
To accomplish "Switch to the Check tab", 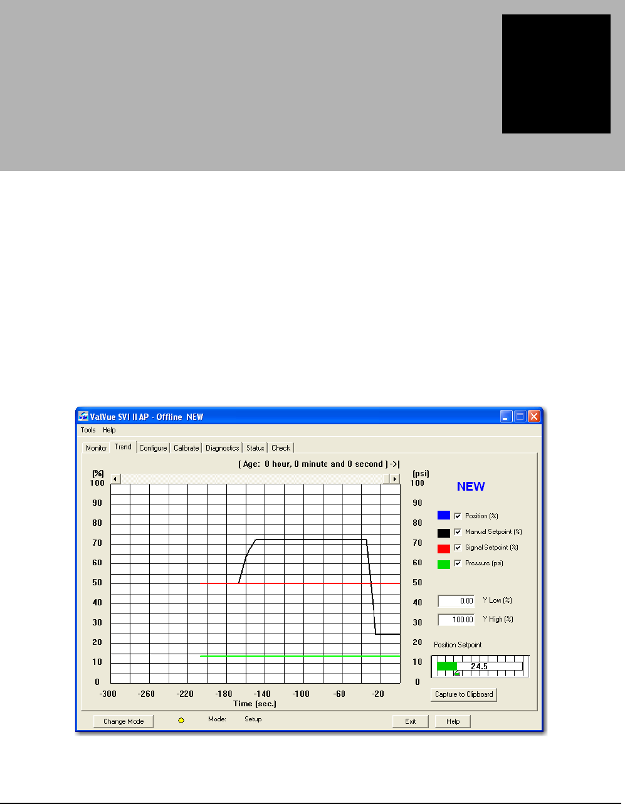I will pyautogui.click(x=281, y=447).
